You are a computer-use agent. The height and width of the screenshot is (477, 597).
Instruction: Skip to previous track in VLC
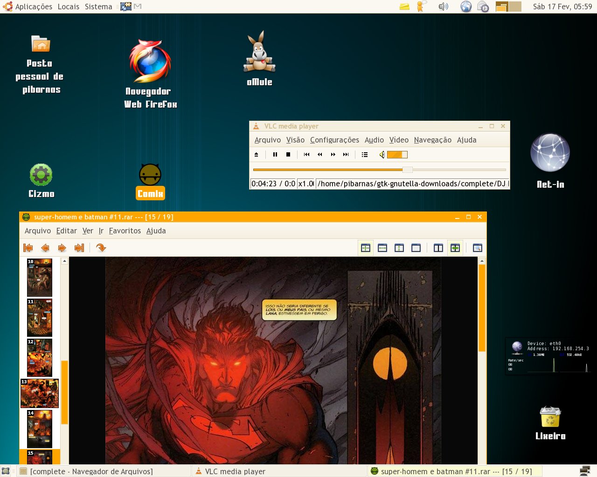[306, 155]
